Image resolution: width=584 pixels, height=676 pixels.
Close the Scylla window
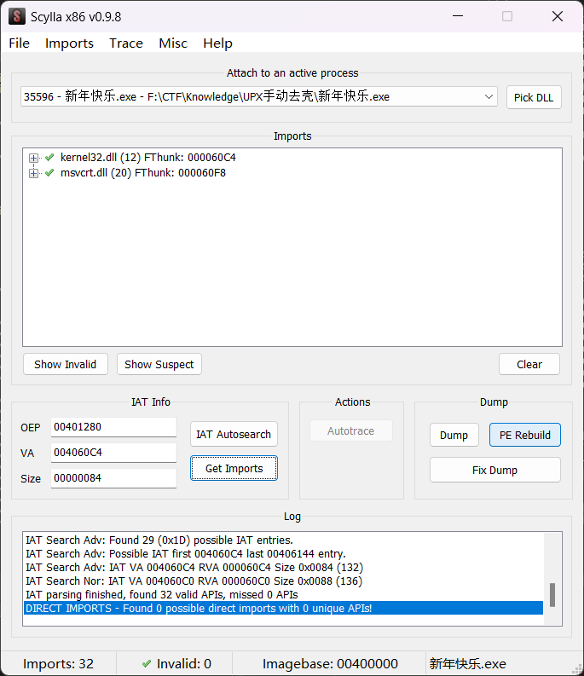pyautogui.click(x=558, y=16)
